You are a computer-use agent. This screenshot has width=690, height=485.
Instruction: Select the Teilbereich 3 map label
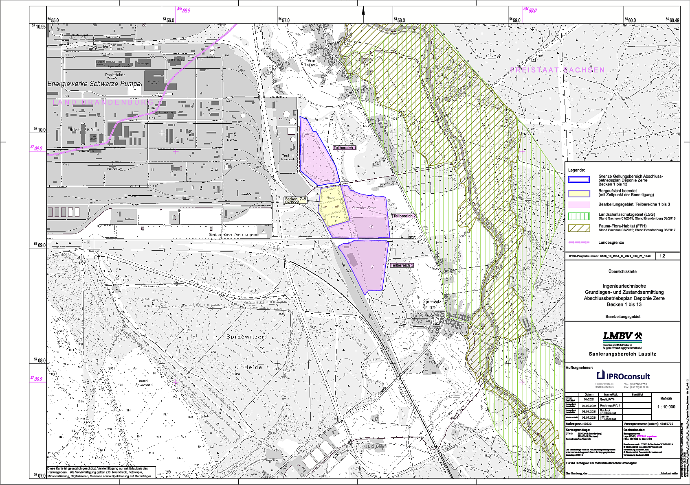402,265
